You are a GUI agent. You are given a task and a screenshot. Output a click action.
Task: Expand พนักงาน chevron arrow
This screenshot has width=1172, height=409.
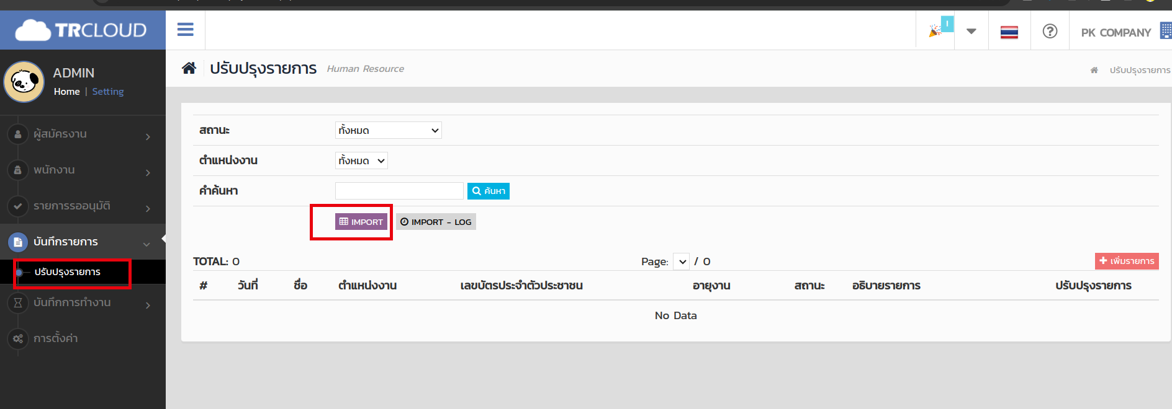click(x=148, y=172)
